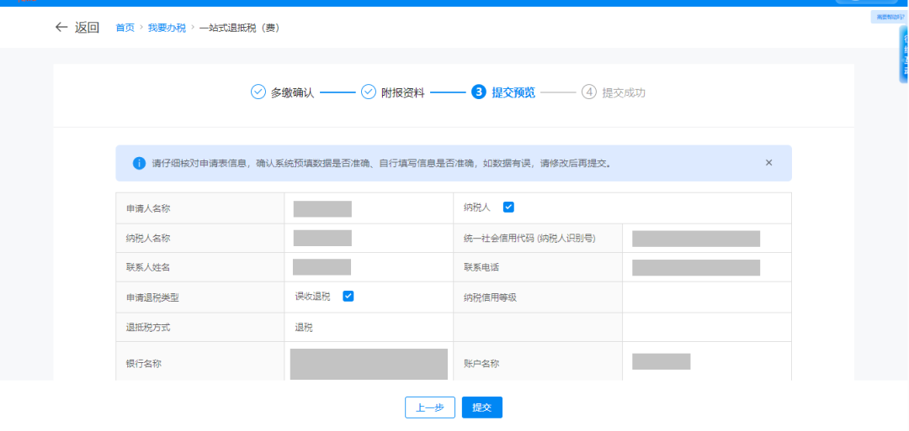Image resolution: width=909 pixels, height=431 pixels.
Task: Click the back arrow icon next to 返回
Action: click(61, 27)
